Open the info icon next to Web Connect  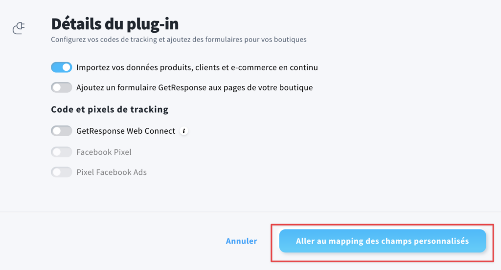tap(184, 131)
